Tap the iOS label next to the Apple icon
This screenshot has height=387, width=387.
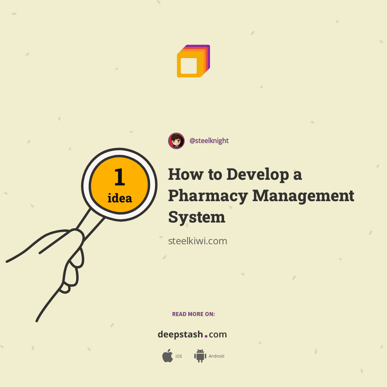[x=178, y=356]
